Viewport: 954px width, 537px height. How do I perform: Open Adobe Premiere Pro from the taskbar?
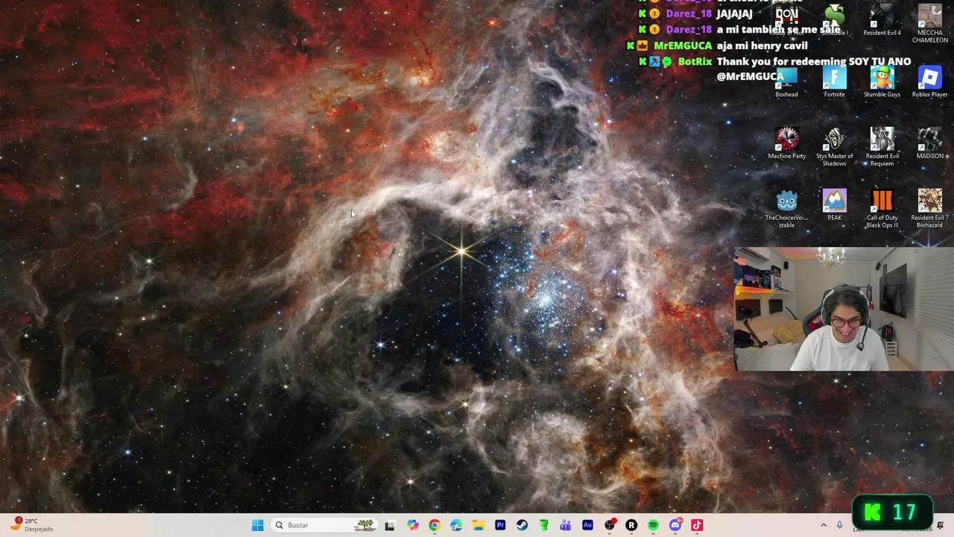click(500, 525)
